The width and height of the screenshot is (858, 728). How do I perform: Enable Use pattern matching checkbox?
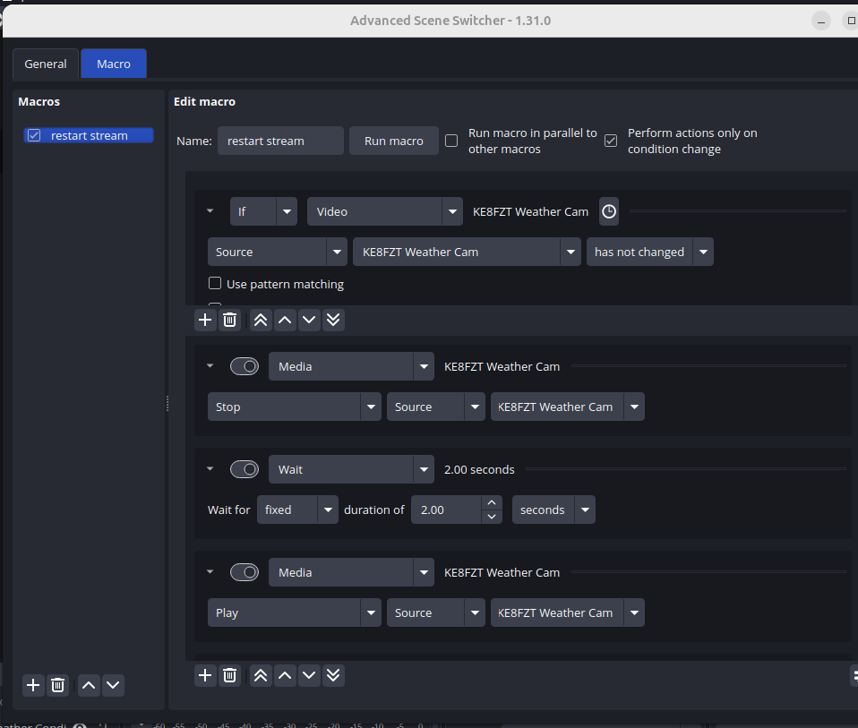coord(215,284)
